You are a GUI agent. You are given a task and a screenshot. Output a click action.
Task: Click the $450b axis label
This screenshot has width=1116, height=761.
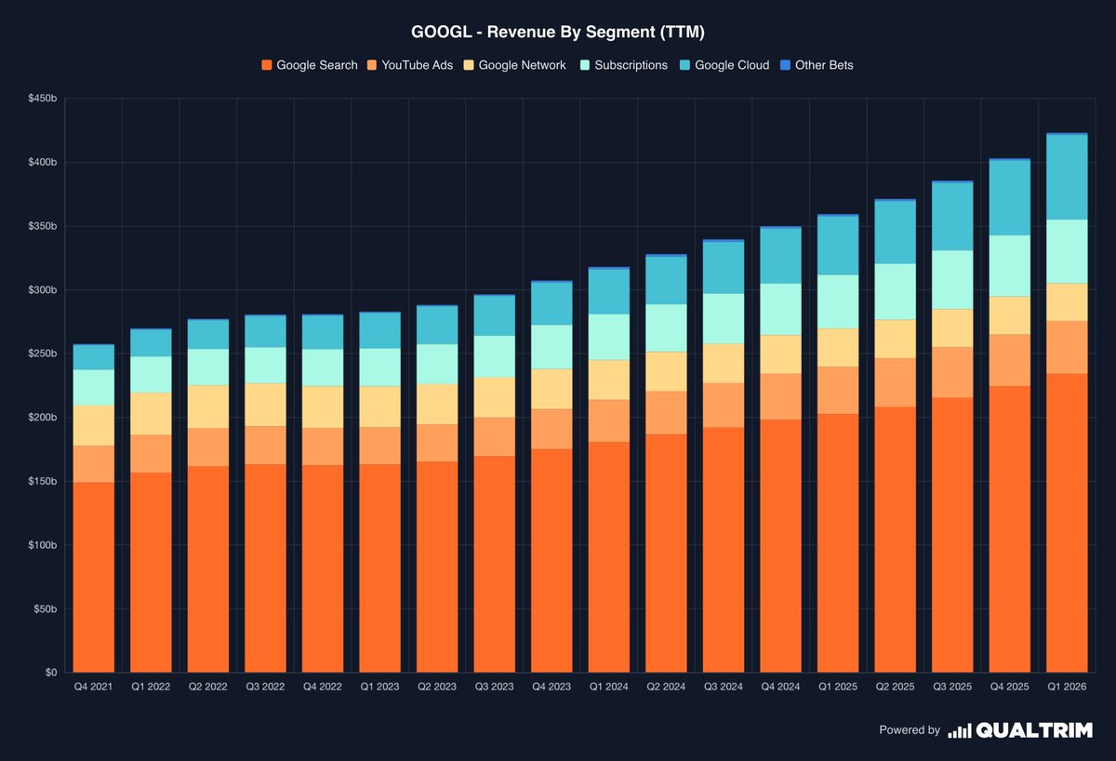pos(43,99)
